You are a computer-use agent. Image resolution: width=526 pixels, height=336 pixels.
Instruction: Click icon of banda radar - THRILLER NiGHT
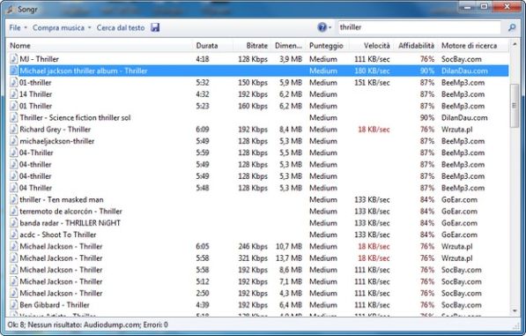13,223
